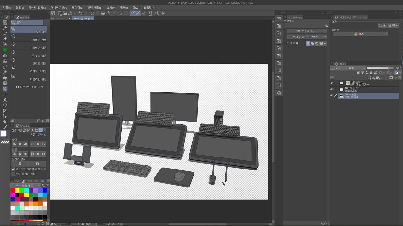Toggle lock icon in tool property panel
The width and height of the screenshot is (403, 226).
point(326,26)
